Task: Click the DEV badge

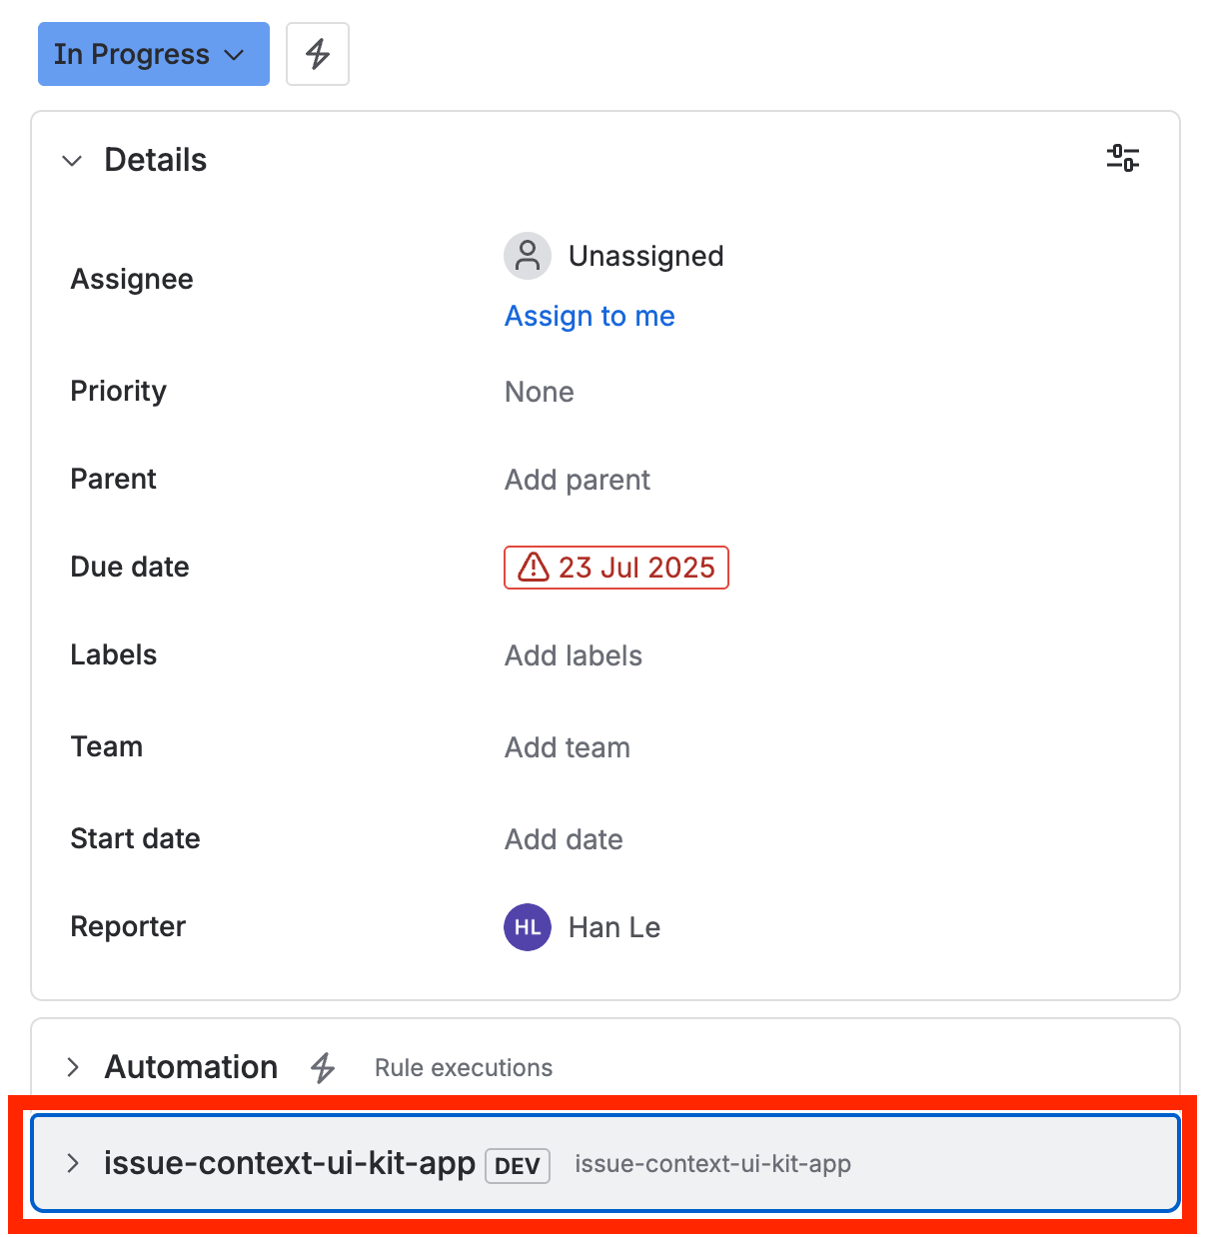Action: tap(517, 1166)
